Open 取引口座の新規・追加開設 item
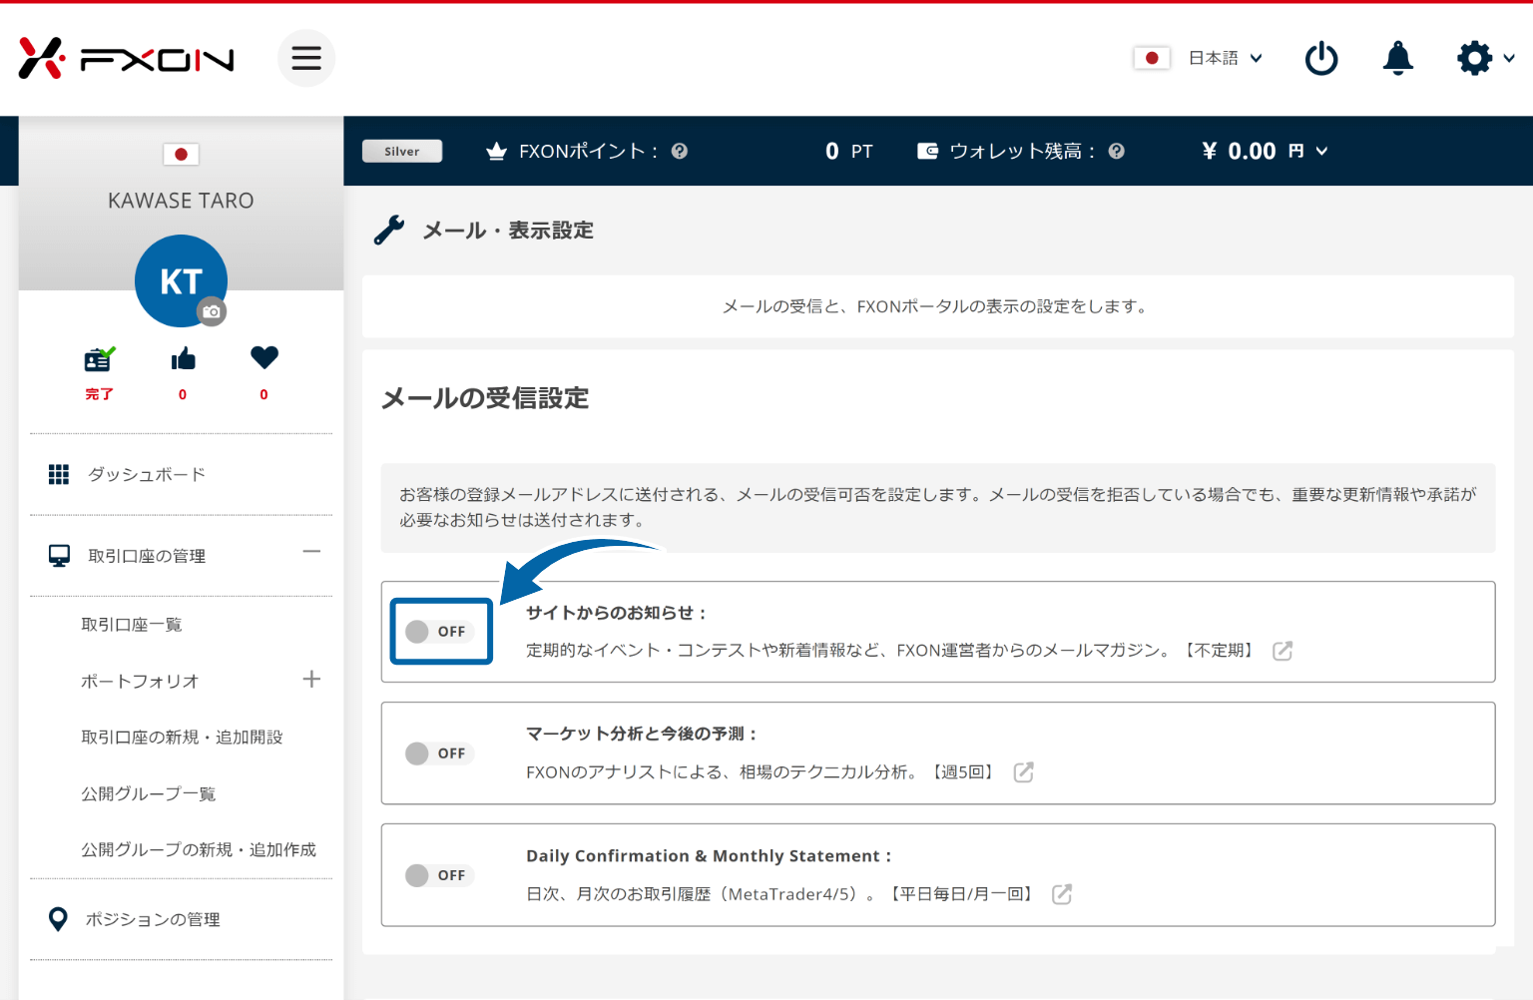 pos(182,737)
